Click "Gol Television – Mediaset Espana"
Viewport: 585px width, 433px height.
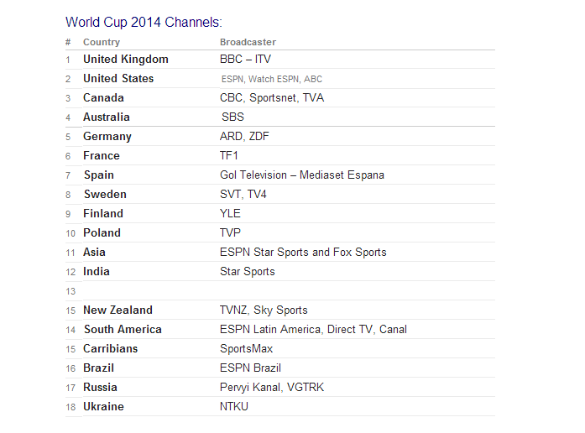click(x=302, y=175)
